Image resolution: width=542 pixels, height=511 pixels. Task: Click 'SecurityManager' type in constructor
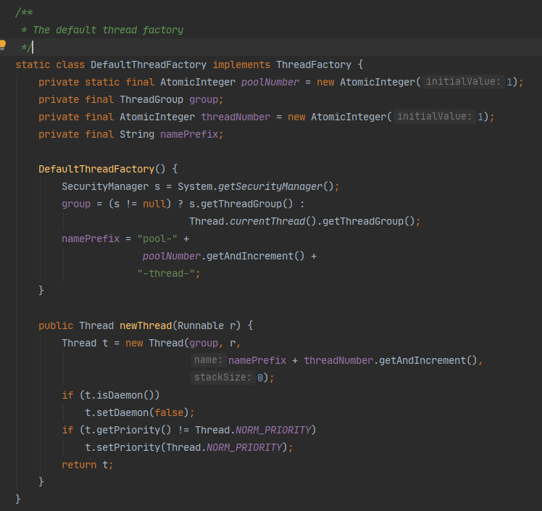click(105, 187)
